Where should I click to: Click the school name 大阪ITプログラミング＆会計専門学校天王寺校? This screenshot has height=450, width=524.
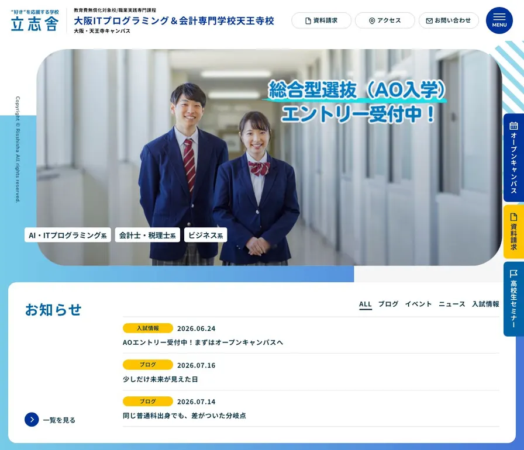click(174, 20)
